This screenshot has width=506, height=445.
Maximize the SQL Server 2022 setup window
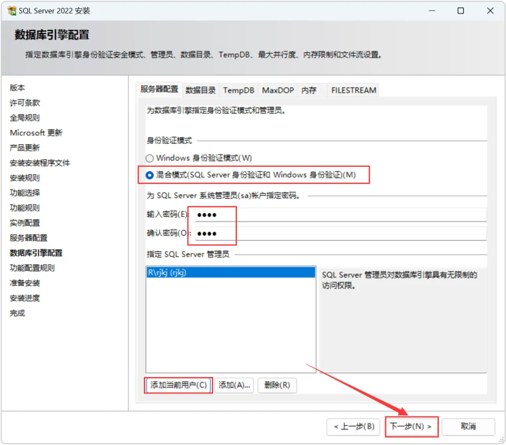pos(461,11)
